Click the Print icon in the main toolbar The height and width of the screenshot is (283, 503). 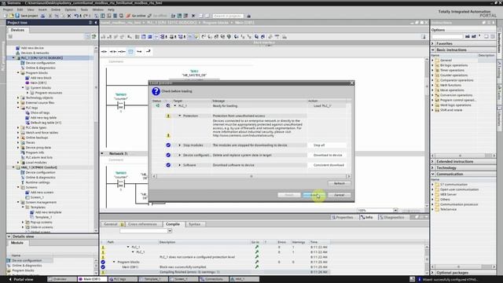(x=42, y=16)
